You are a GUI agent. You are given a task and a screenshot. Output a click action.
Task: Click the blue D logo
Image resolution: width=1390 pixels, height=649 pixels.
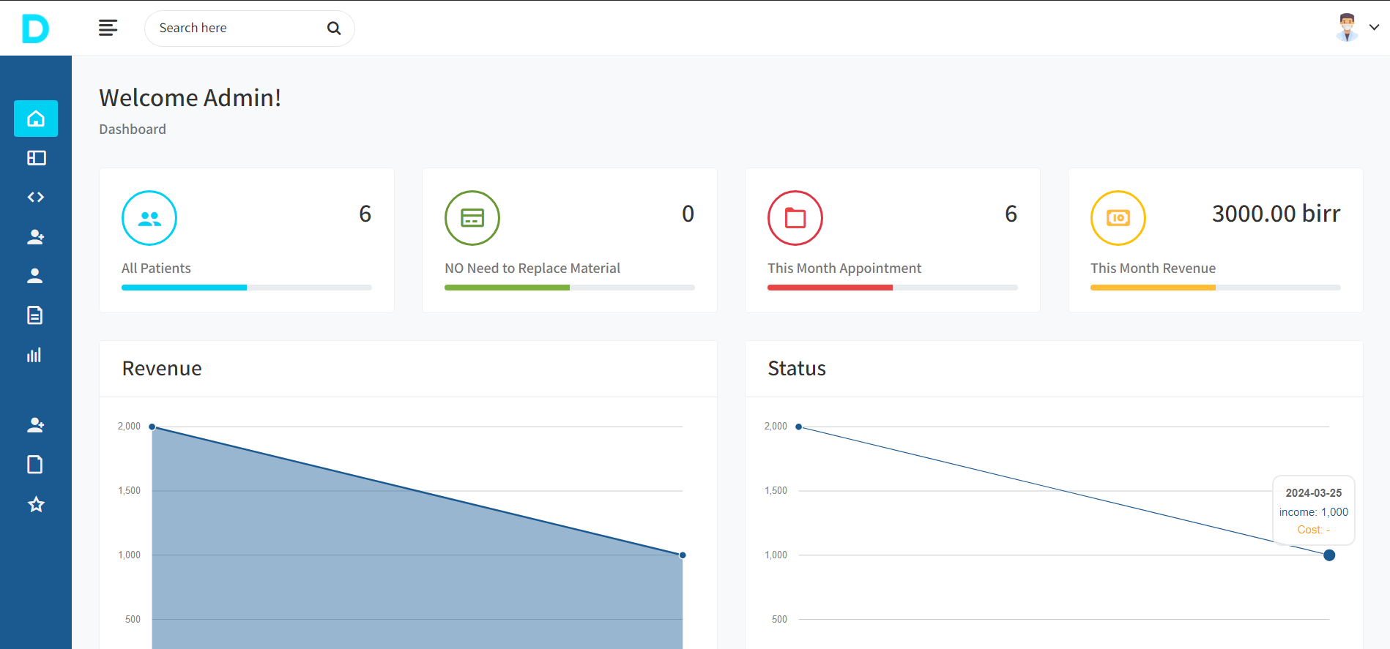[35, 29]
